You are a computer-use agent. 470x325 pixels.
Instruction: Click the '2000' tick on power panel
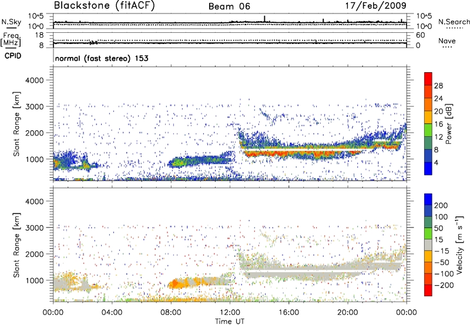pos(35,133)
